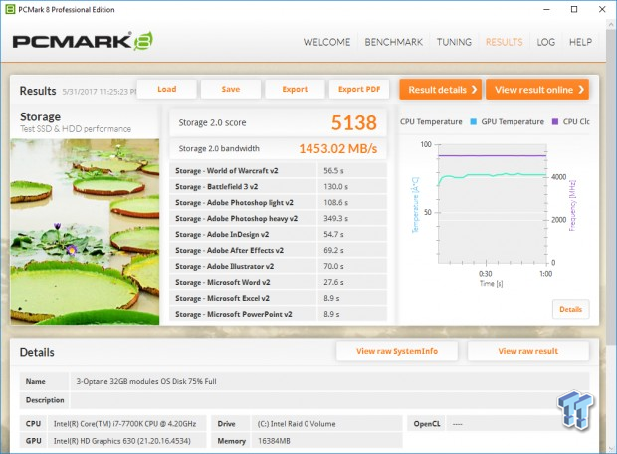Click the Details button under the chart
Image resolution: width=617 pixels, height=454 pixels.
tap(571, 309)
